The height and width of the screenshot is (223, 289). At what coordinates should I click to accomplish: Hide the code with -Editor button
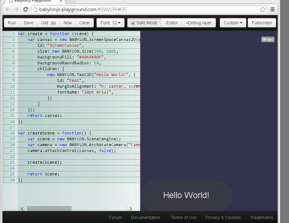pyautogui.click(x=172, y=23)
